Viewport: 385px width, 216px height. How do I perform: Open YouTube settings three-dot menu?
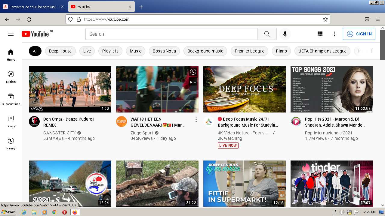pos(334,34)
